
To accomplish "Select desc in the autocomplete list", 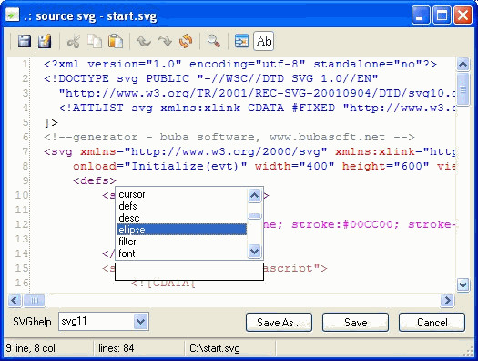I will click(x=181, y=218).
